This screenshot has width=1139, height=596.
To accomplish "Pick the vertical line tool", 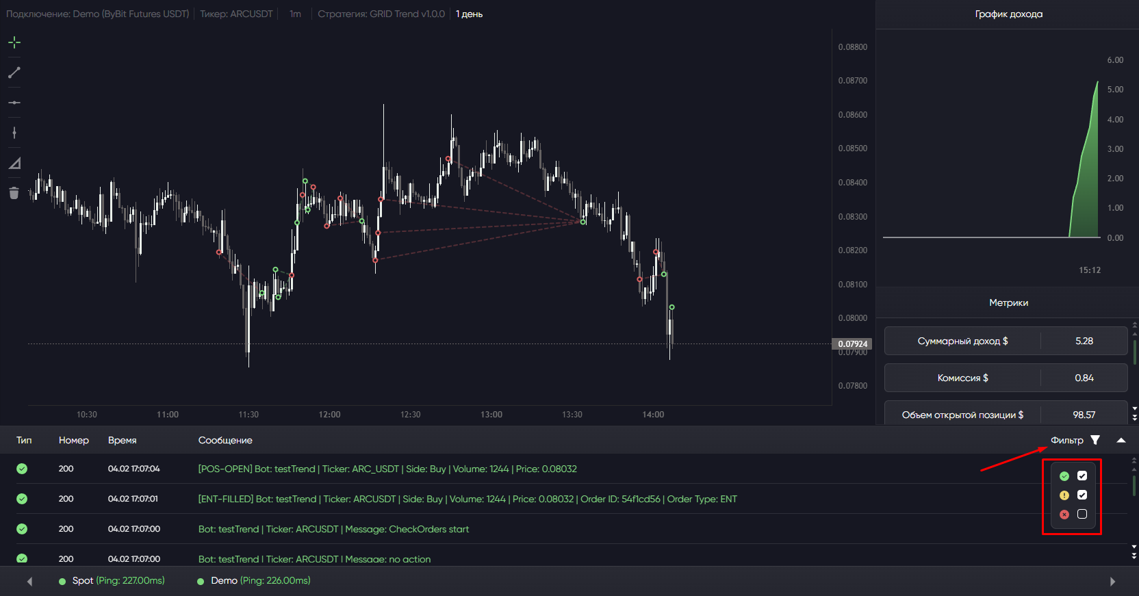I will [14, 133].
